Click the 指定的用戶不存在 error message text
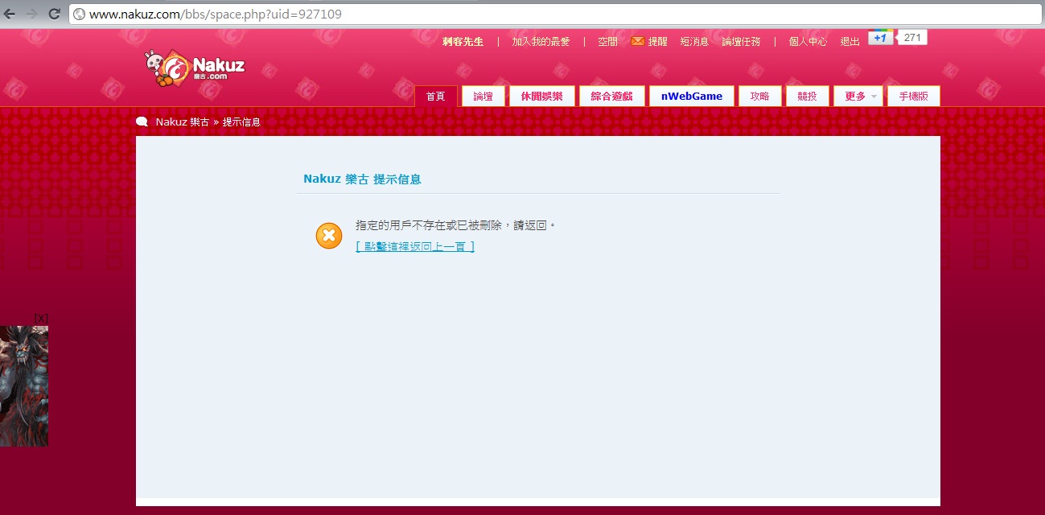This screenshot has height=515, width=1045. [x=455, y=225]
